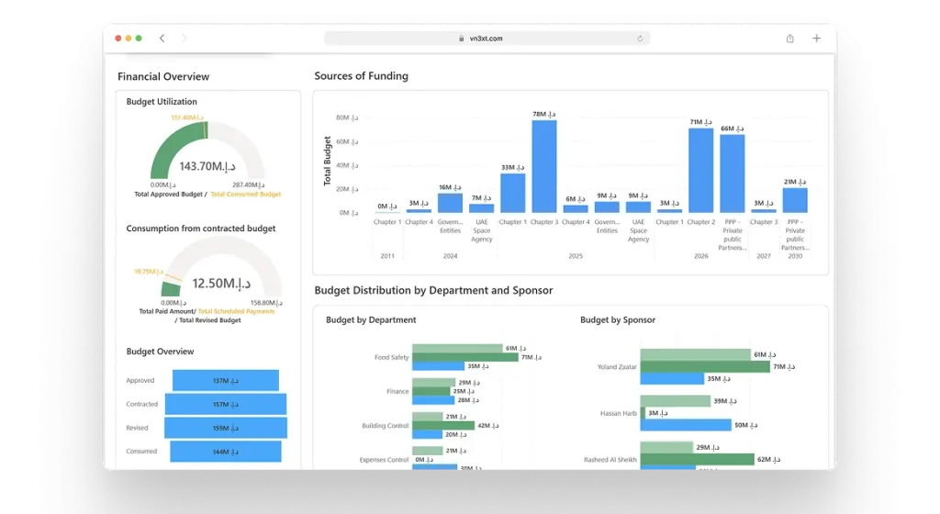Click Hassan Harb's 50M blue bar
Screen dimensions: 940x514
point(686,425)
